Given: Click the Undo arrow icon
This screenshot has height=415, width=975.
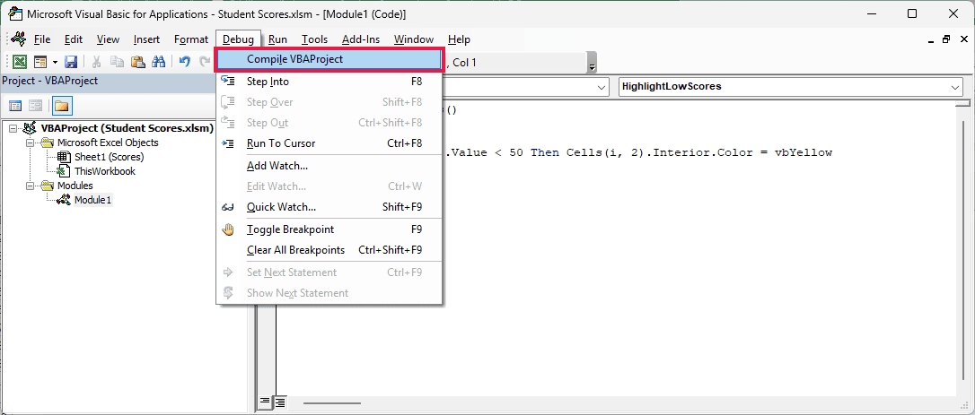Looking at the screenshot, I should pos(185,62).
